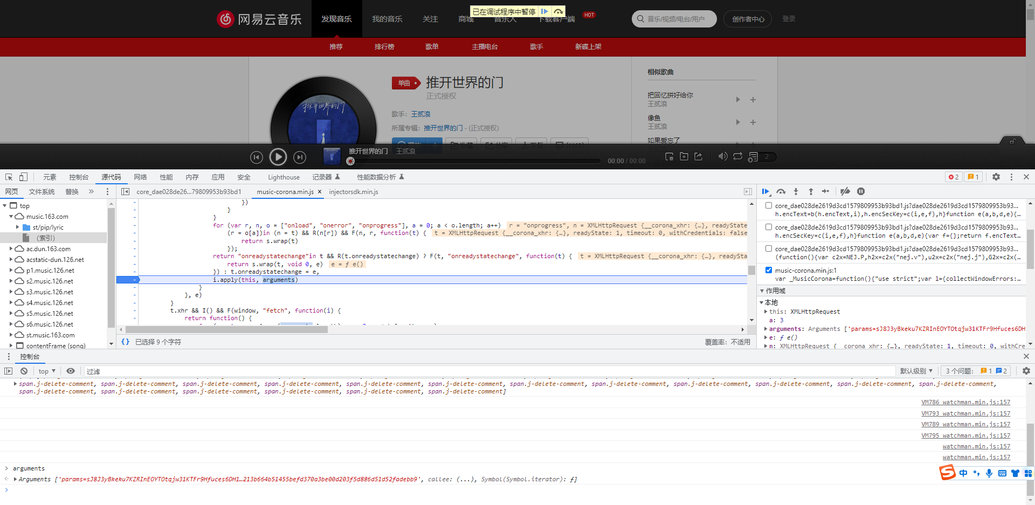Skip to previous track in player
Image resolution: width=1035 pixels, height=505 pixels.
click(x=257, y=157)
